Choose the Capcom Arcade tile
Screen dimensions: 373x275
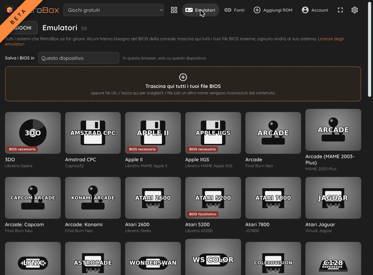33,198
